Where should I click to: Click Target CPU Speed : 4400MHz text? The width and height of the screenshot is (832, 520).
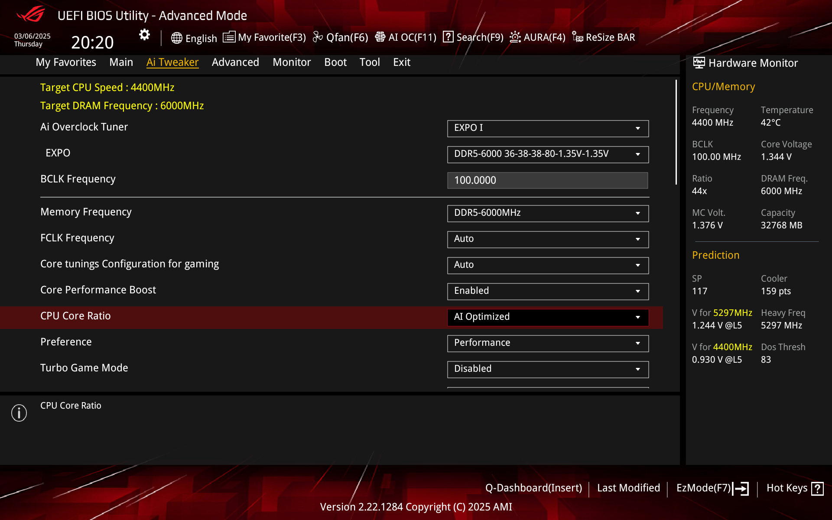coord(107,88)
